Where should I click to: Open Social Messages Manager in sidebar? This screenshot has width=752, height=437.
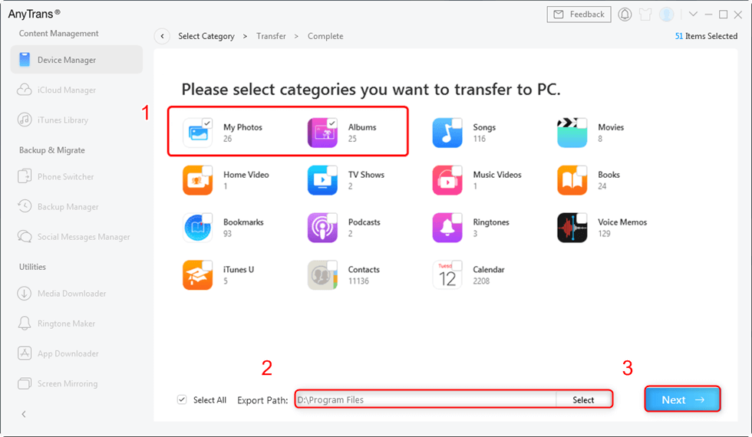click(x=77, y=237)
